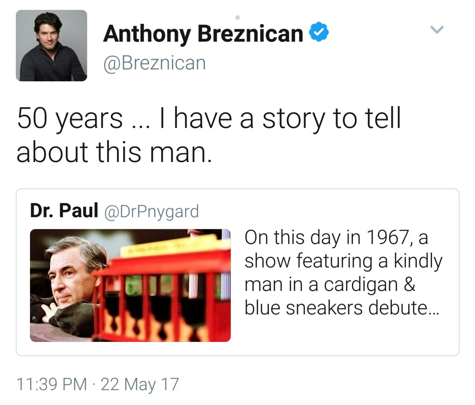Expand the tweet options chevron
475x405 pixels.
point(437,29)
